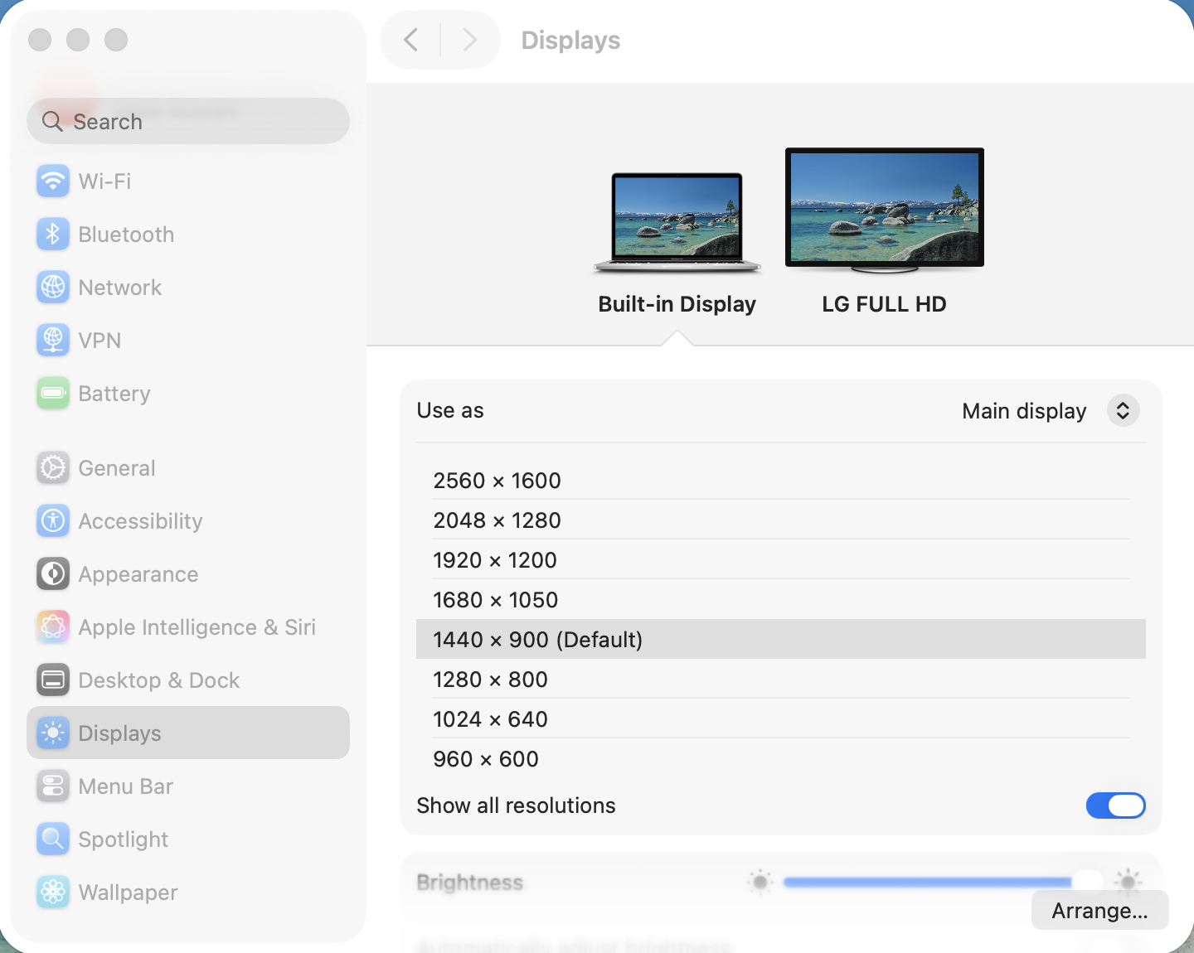The height and width of the screenshot is (953, 1194).
Task: Open the Use as Main display popup
Action: pos(1123,411)
